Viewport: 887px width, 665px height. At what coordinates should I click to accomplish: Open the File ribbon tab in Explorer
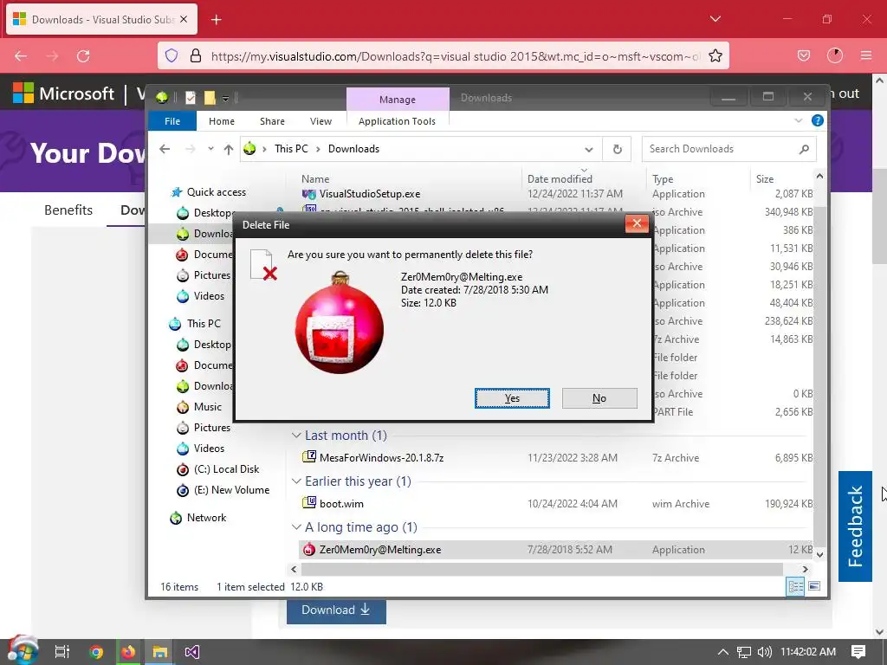point(172,121)
